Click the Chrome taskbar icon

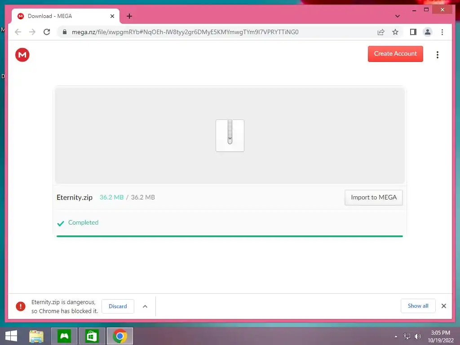click(x=119, y=336)
